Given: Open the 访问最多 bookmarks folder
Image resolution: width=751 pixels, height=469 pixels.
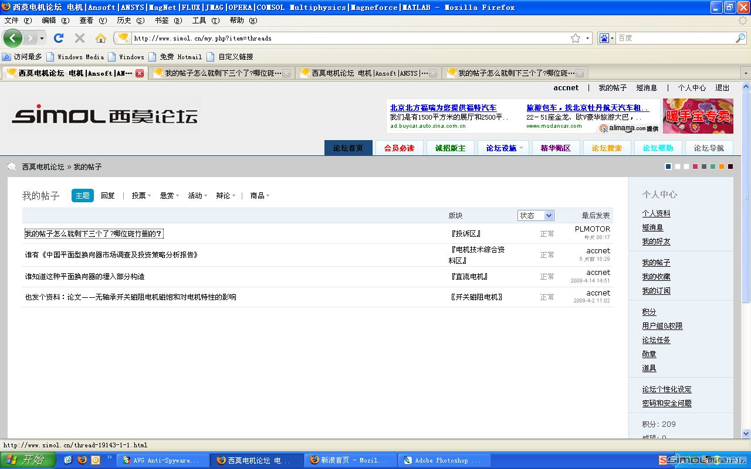Looking at the screenshot, I should click(22, 57).
